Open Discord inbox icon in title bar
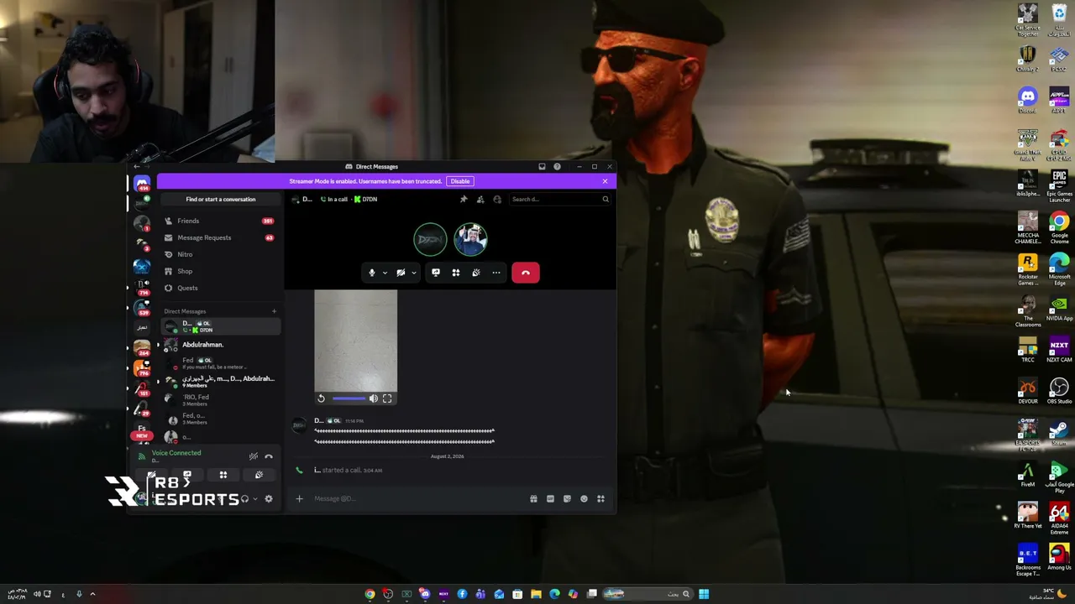The width and height of the screenshot is (1075, 604). (542, 167)
